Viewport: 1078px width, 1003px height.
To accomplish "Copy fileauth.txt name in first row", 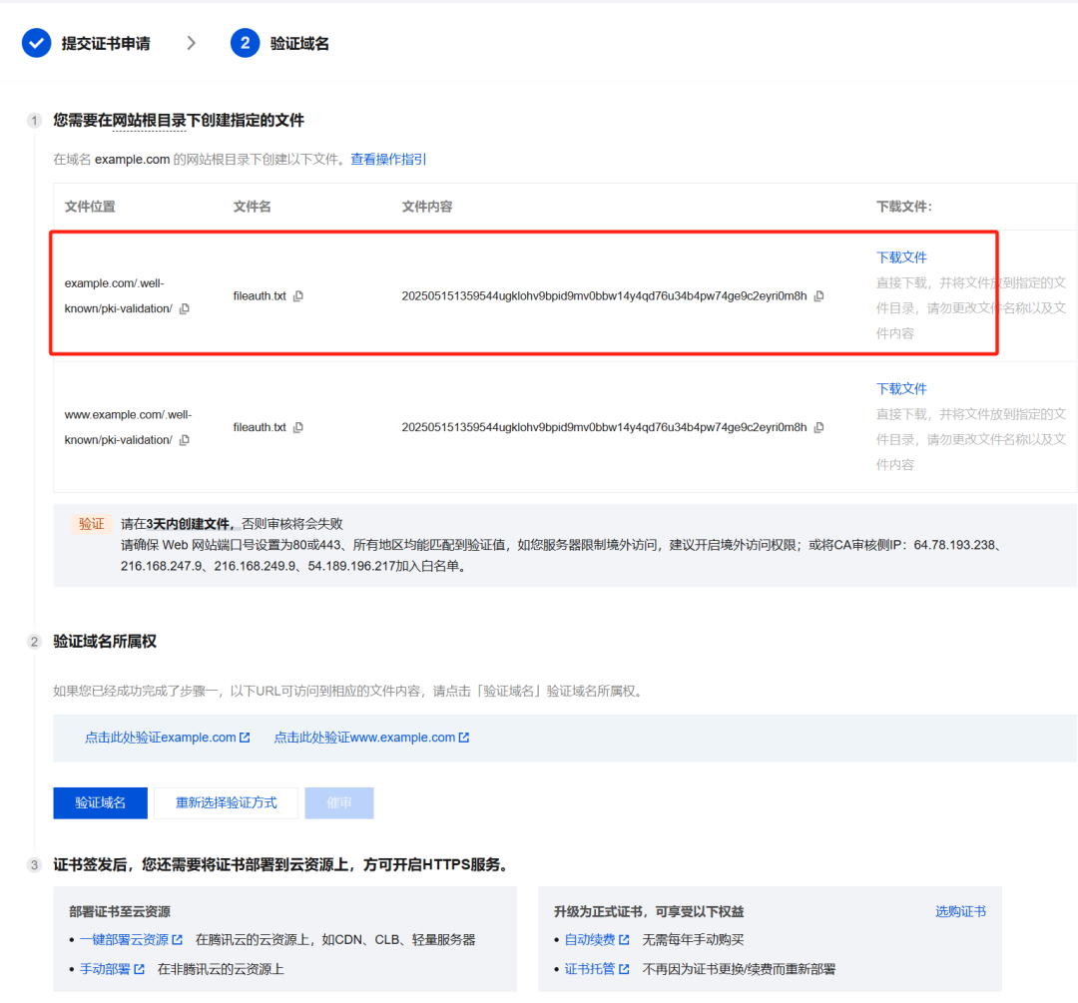I will point(298,296).
